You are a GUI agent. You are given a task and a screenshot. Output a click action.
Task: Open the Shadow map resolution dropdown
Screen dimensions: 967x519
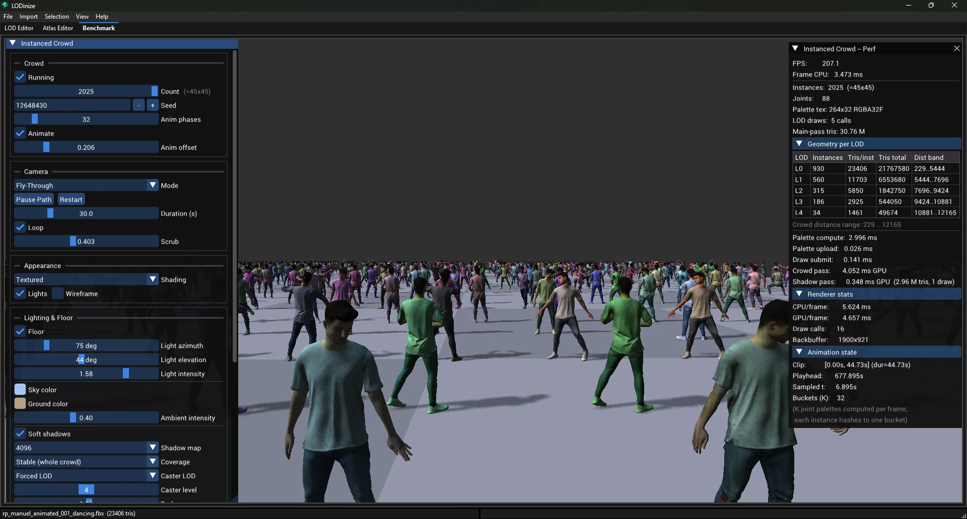pos(86,448)
